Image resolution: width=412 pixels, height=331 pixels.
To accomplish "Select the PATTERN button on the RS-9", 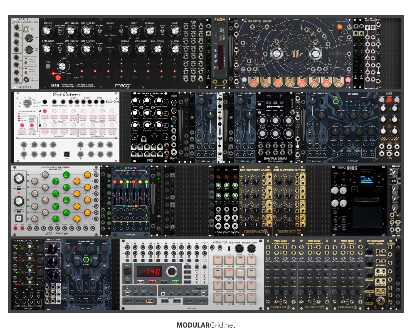I will tap(139, 301).
